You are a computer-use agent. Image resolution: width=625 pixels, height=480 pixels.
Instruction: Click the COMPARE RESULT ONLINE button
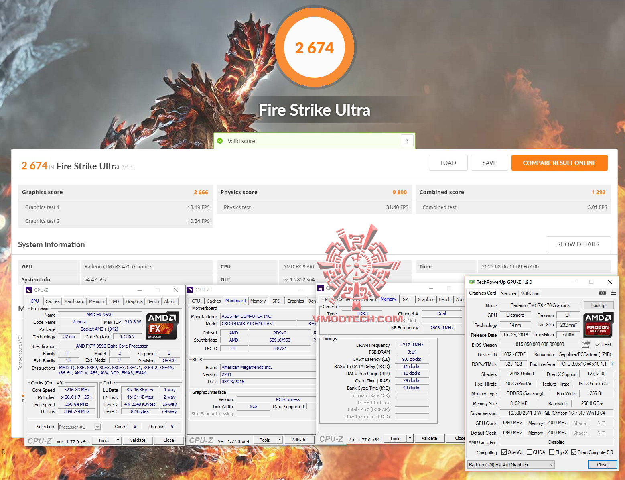point(559,163)
